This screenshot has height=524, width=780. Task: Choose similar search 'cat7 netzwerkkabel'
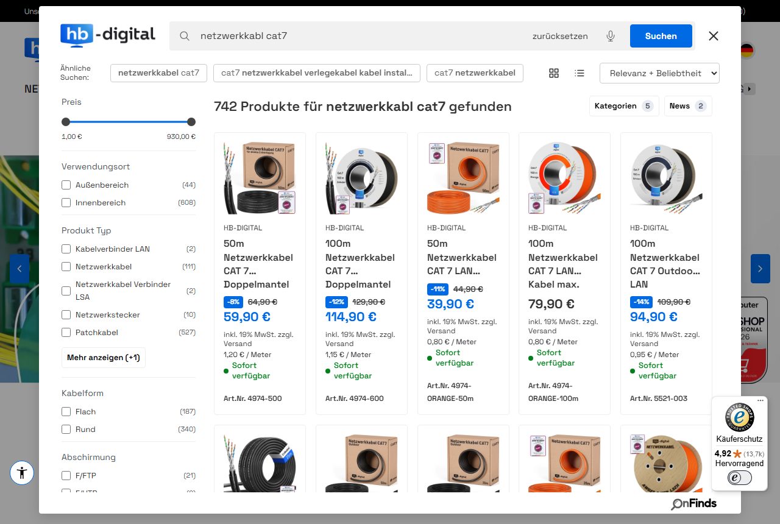475,73
